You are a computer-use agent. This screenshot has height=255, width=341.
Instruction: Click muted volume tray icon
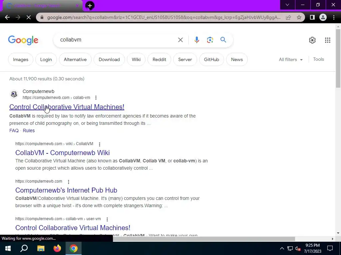(298, 248)
